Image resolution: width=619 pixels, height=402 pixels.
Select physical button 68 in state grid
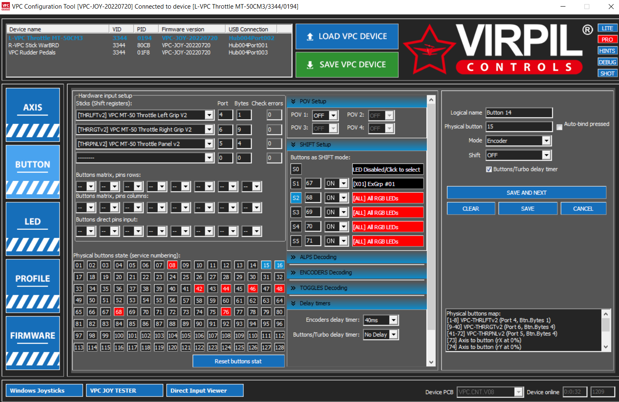tap(119, 312)
